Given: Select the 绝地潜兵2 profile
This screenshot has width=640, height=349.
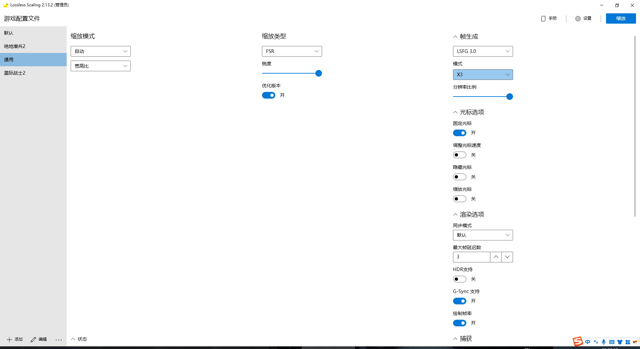Looking at the screenshot, I should pyautogui.click(x=33, y=46).
